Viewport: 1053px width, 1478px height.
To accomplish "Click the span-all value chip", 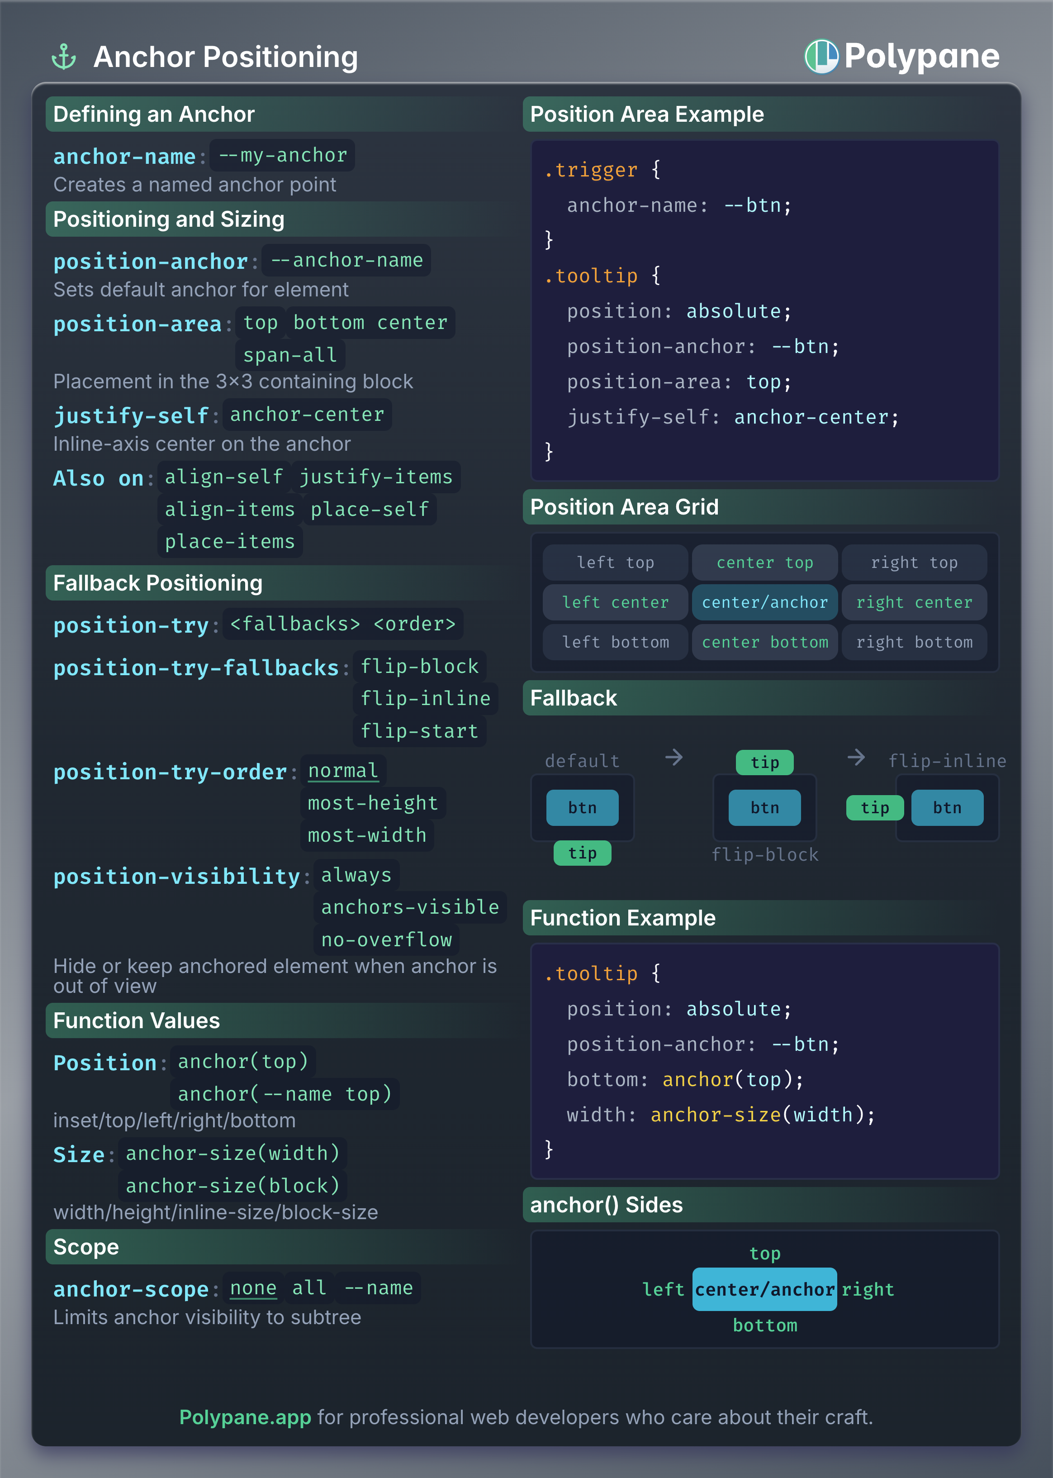I will pos(290,355).
